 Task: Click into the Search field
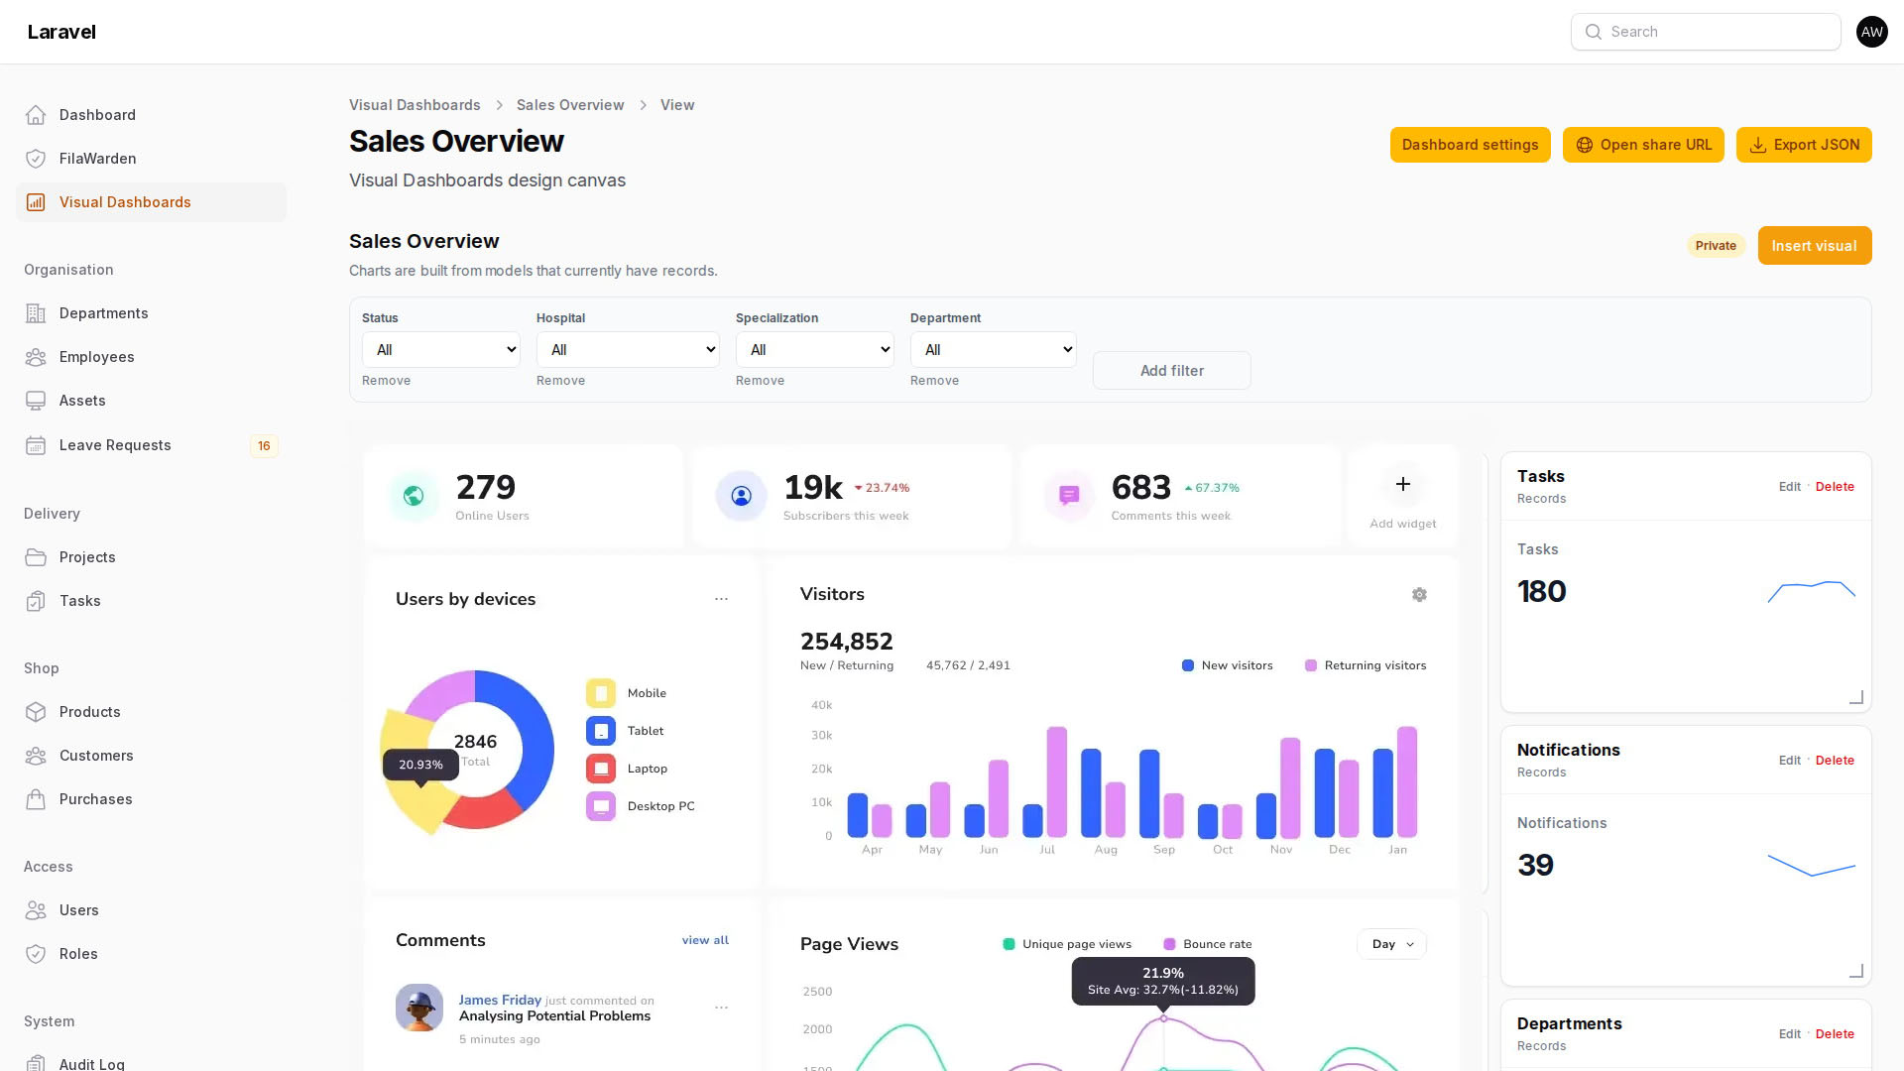(x=1706, y=32)
